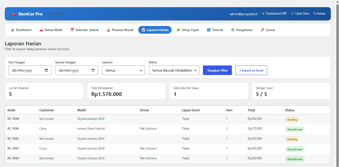Click Innova Zenix Hybrid car name
This screenshot has height=167, width=339.
click(x=91, y=129)
